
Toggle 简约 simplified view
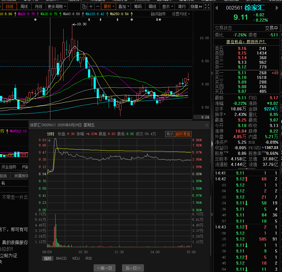coord(182,7)
